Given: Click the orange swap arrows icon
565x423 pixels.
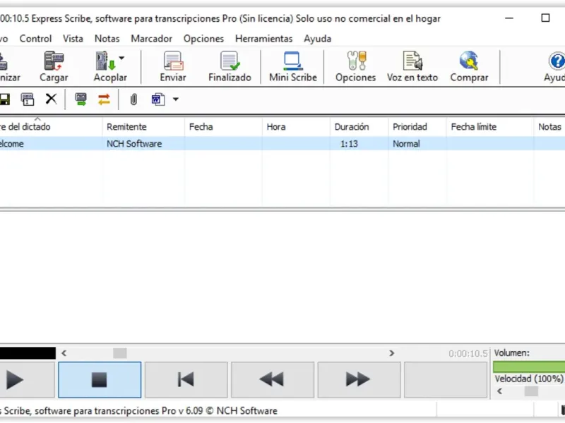Looking at the screenshot, I should pyautogui.click(x=104, y=99).
